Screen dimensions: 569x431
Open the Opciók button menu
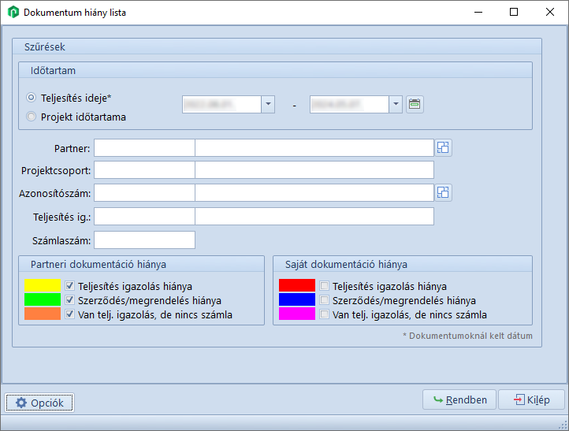click(x=39, y=403)
